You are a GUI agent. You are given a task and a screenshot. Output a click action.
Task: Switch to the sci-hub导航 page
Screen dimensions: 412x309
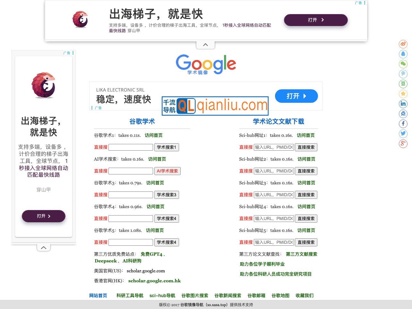click(162, 296)
